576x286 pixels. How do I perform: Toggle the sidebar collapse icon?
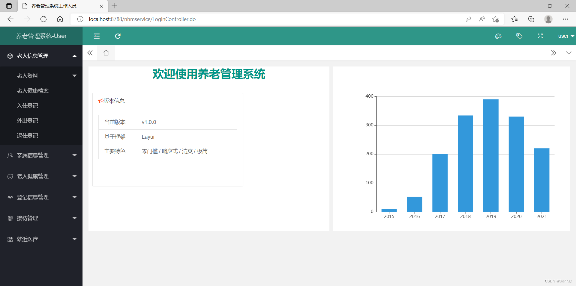pyautogui.click(x=97, y=36)
